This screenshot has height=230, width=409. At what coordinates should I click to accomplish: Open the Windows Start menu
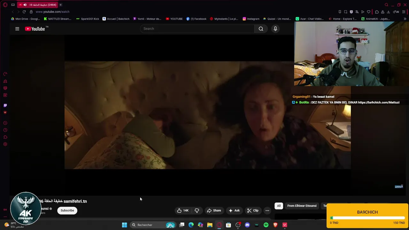click(125, 225)
